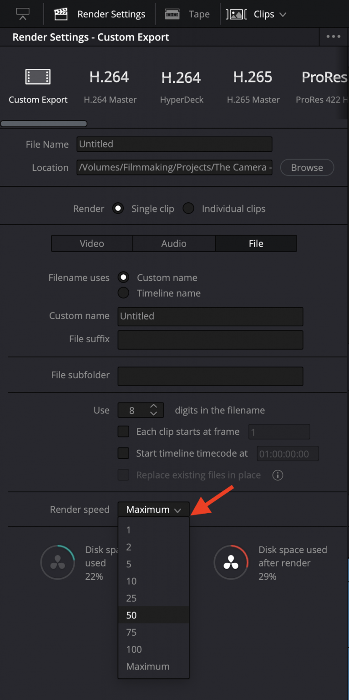Open the panel options three-dot menu
The image size is (349, 700).
[x=334, y=36]
